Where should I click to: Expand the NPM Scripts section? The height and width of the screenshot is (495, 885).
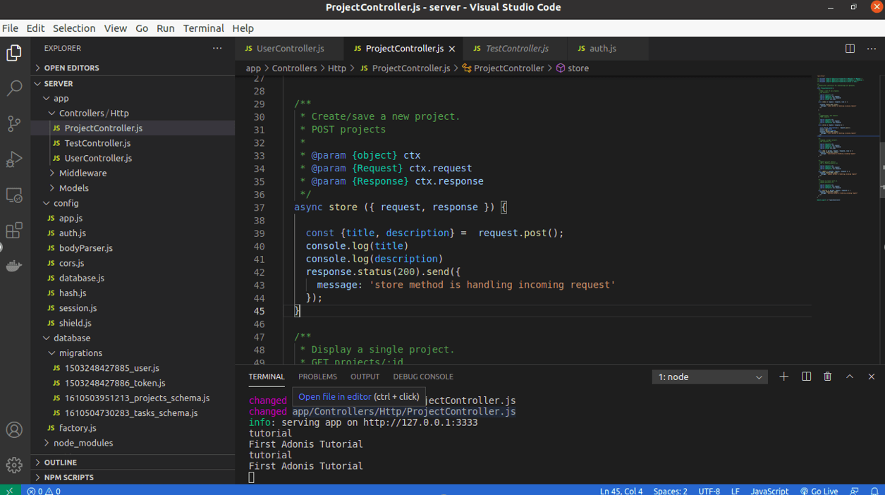[x=133, y=477]
